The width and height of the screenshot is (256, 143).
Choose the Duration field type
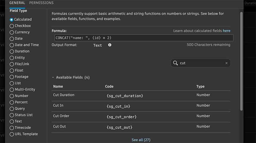click(12, 52)
